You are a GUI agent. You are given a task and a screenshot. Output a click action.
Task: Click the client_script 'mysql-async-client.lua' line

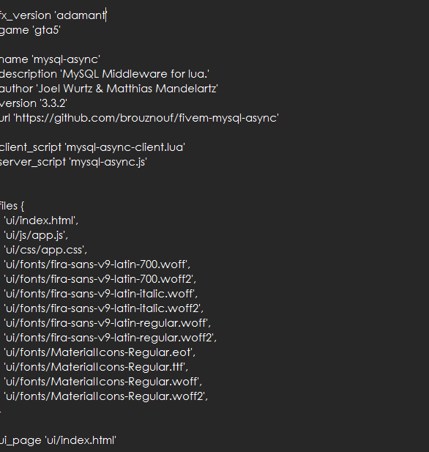coord(92,147)
